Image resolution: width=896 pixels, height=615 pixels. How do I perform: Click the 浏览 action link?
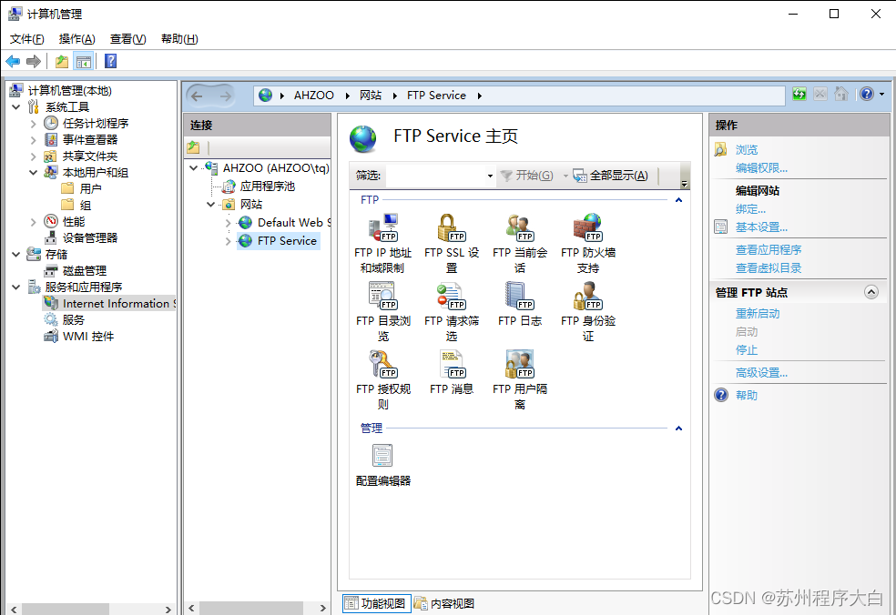tap(747, 149)
